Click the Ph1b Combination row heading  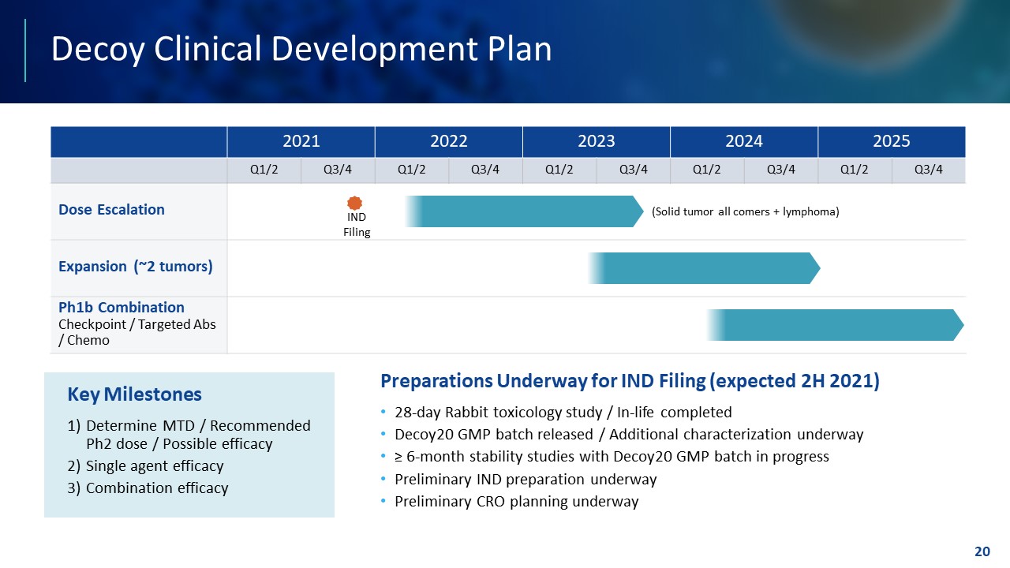pos(122,308)
